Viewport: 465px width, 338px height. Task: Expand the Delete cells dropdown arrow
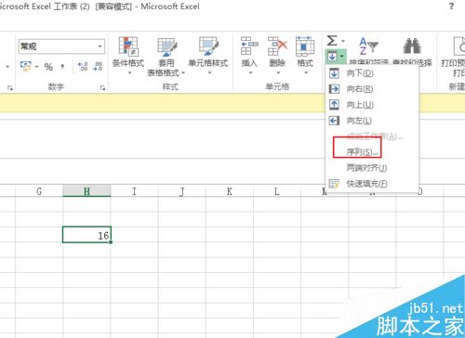coord(278,73)
